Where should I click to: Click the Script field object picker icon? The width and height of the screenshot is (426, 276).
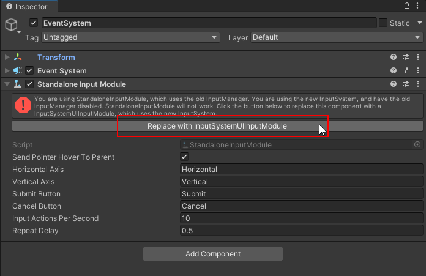pyautogui.click(x=417, y=145)
